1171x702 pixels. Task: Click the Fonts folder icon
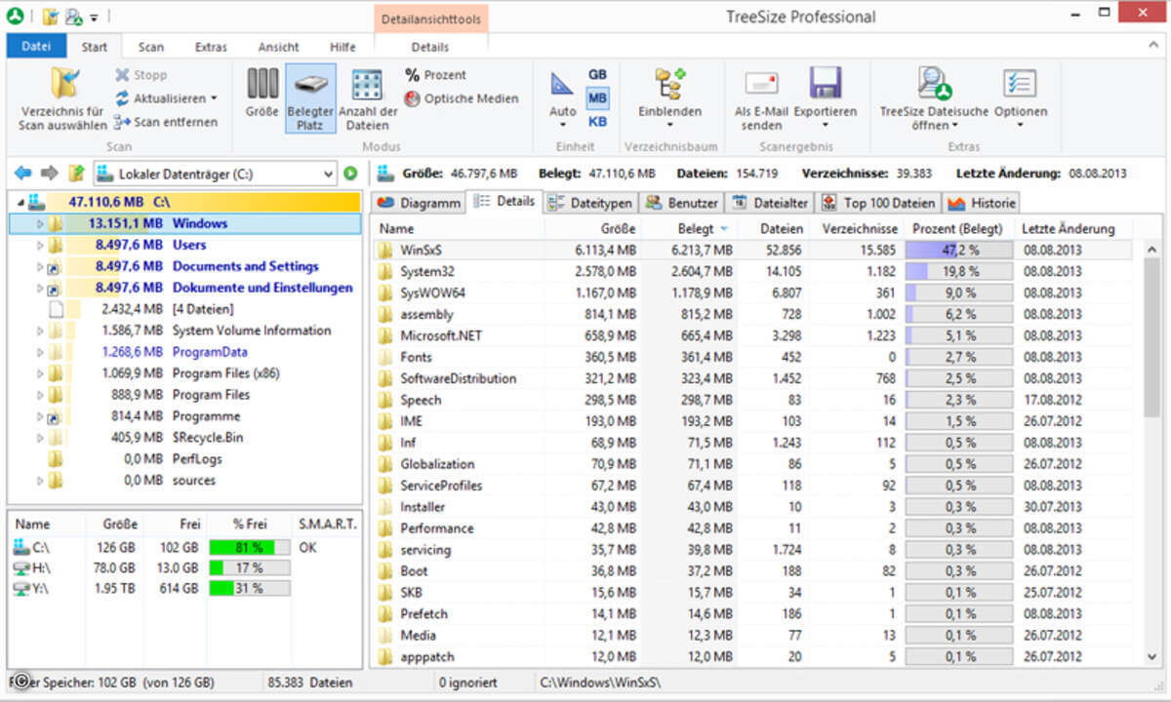tap(384, 357)
